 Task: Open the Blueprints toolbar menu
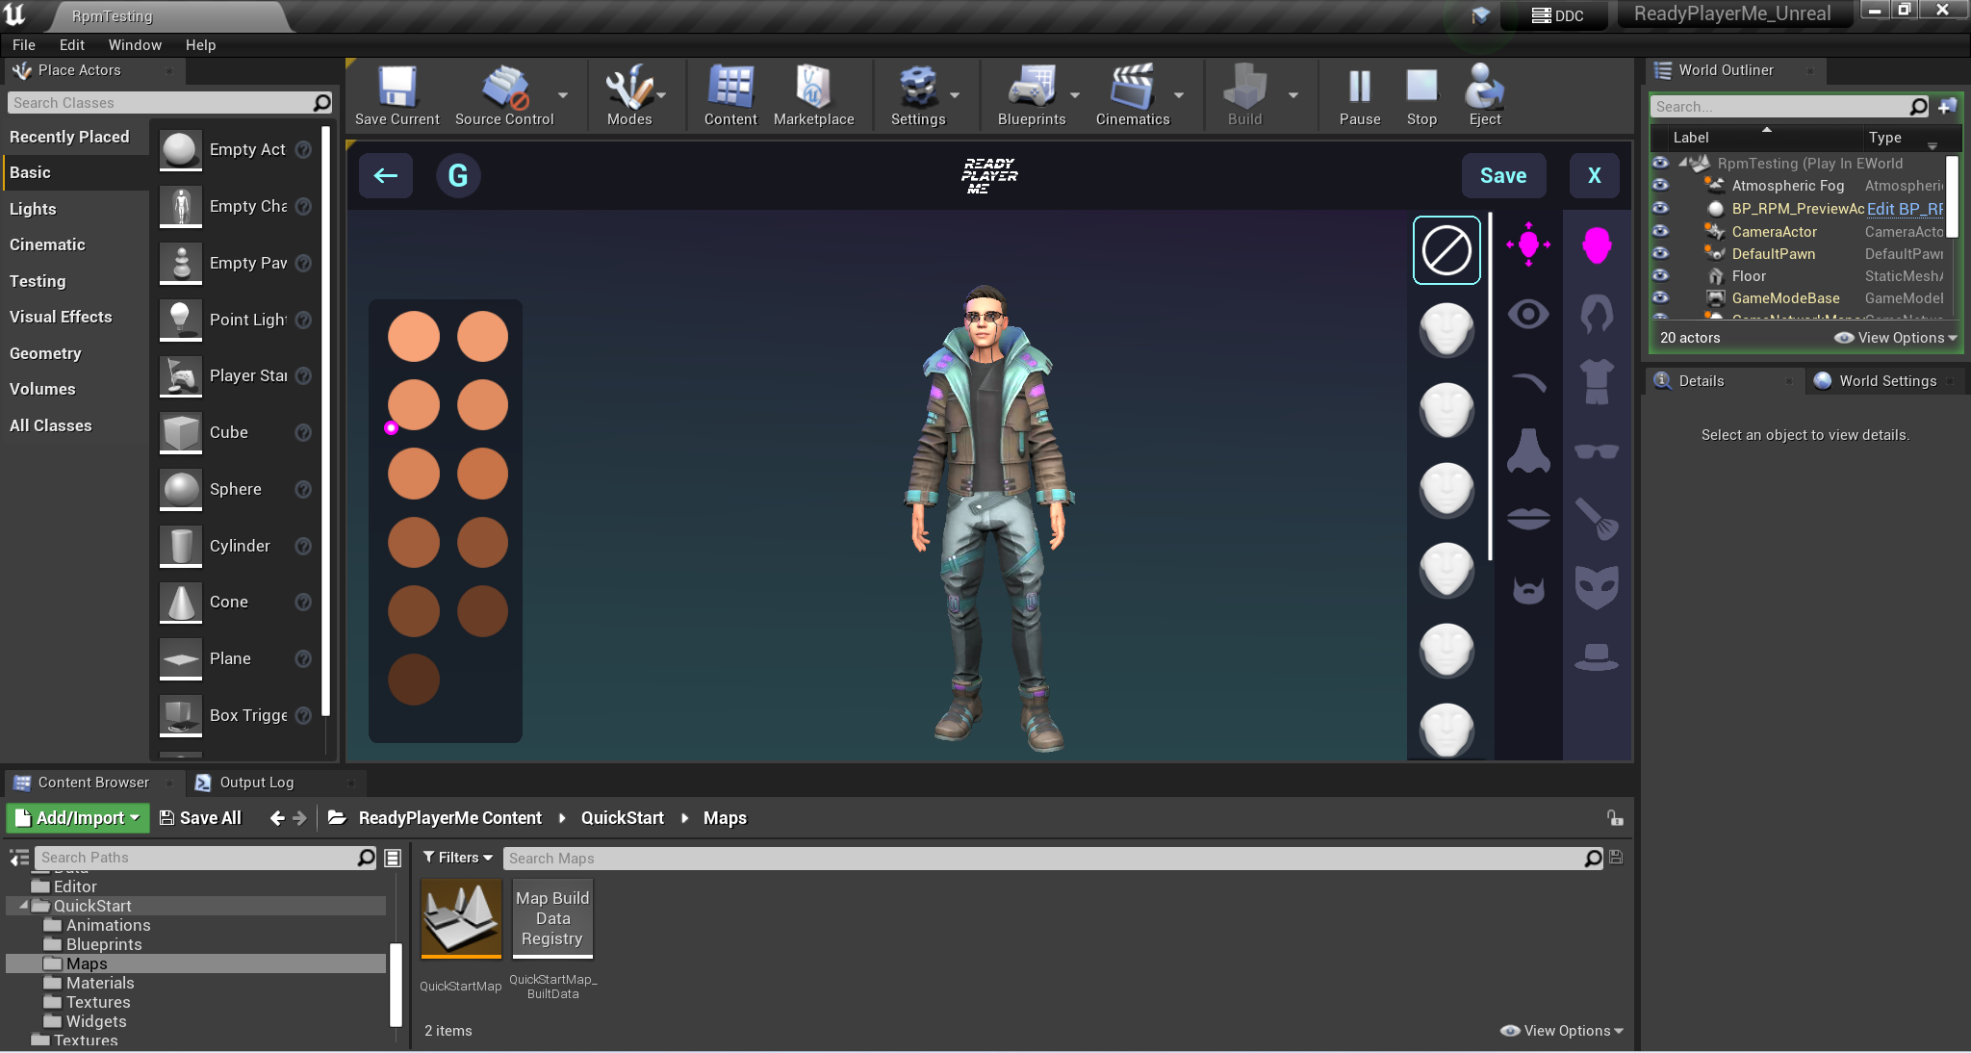pyautogui.click(x=1031, y=94)
